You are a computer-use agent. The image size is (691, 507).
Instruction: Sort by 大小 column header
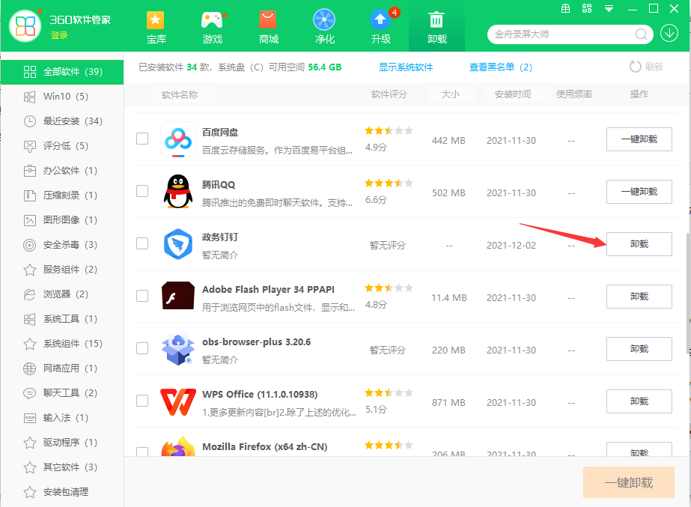click(451, 94)
